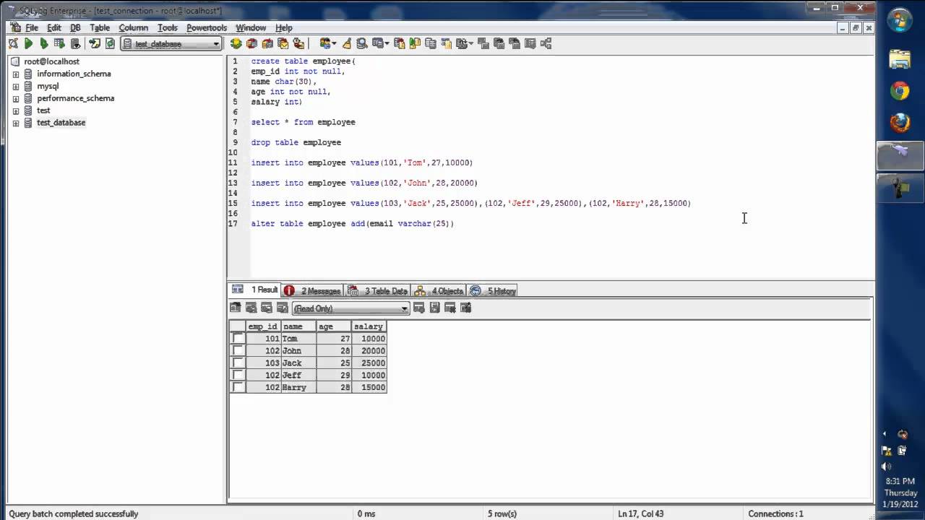Open the Powertools menu

207,27
